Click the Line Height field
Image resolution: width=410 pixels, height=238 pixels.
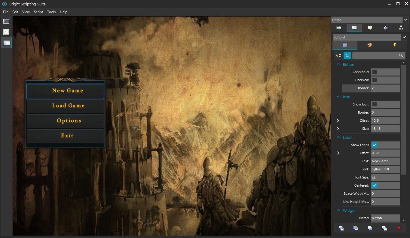[x=385, y=202]
